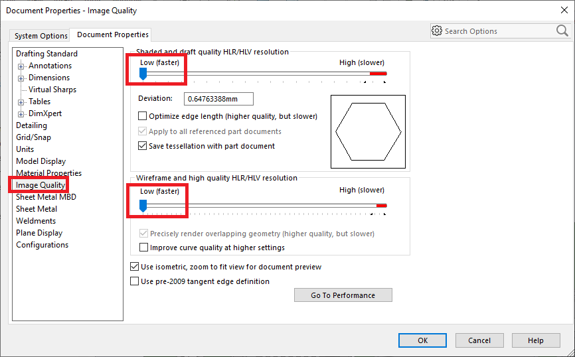Screen dimensions: 575x357
Task: Select the Document Properties tab
Action: [112, 35]
